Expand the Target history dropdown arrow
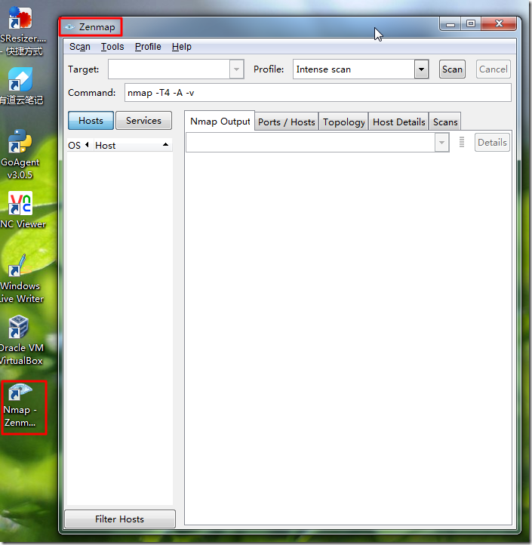 pos(236,69)
